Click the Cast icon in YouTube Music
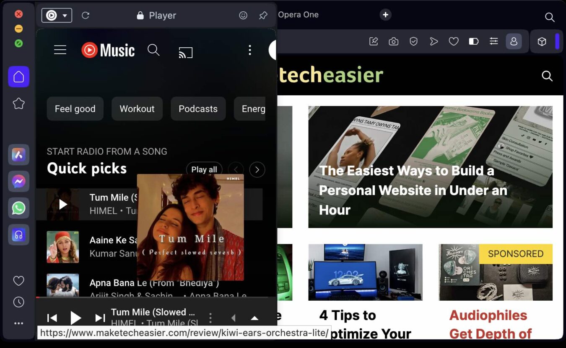This screenshot has width=566, height=348. tap(185, 52)
